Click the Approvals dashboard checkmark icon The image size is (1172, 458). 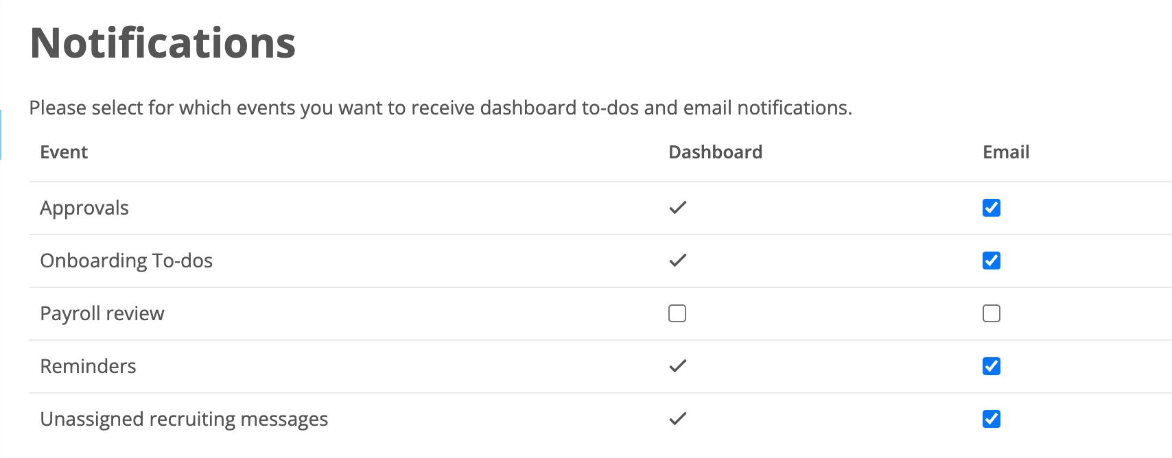coord(678,207)
